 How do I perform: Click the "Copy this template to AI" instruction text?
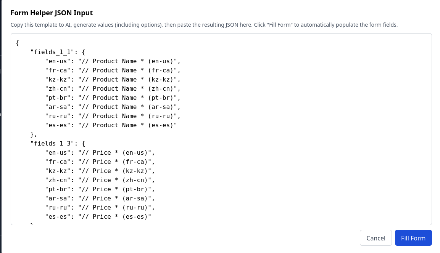click(204, 25)
